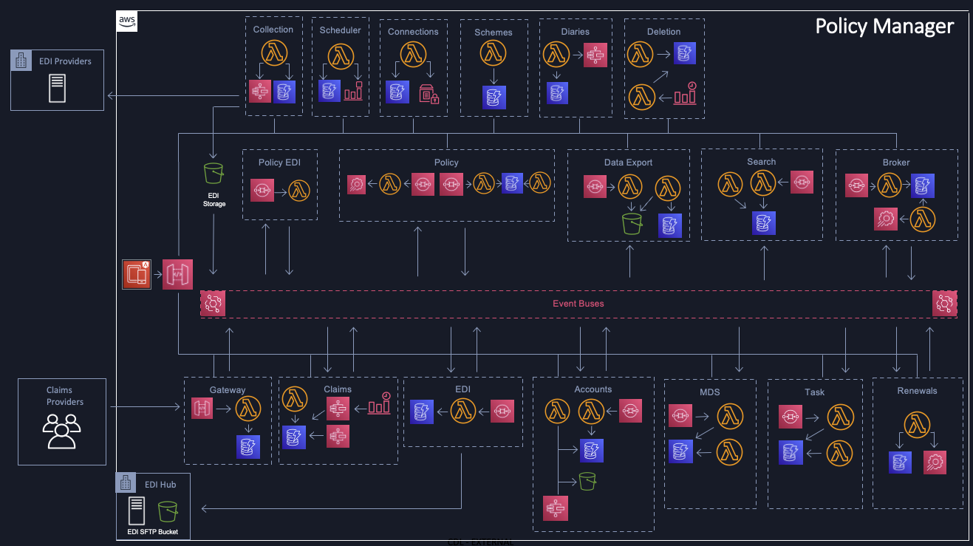Click the green bucket in Data Export
Screen dimensions: 973x546
click(x=631, y=223)
